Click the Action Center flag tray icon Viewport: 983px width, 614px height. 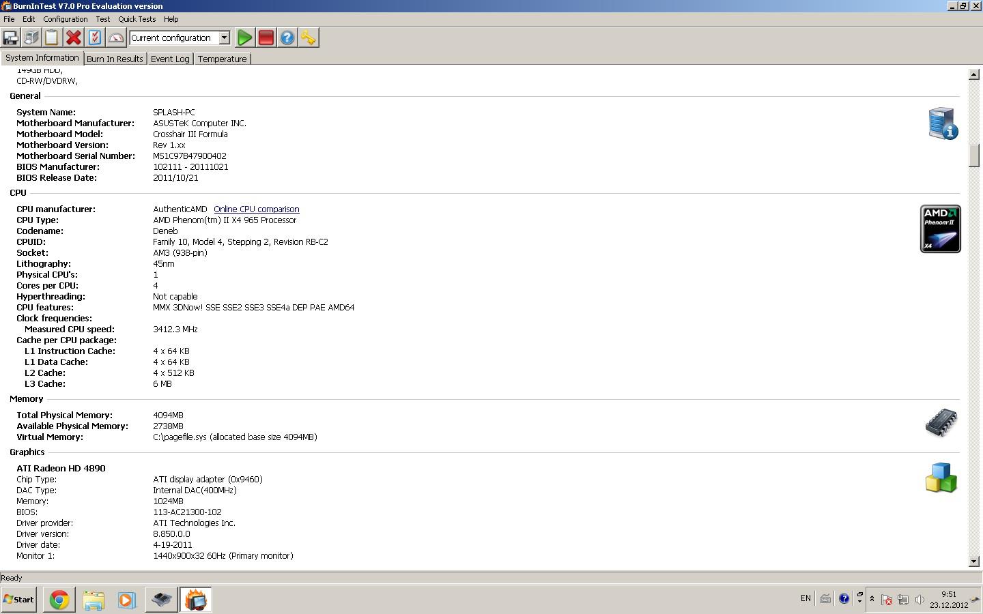(x=887, y=600)
